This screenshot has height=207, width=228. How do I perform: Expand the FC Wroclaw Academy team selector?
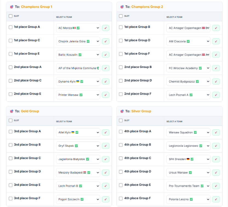[x=188, y=68]
